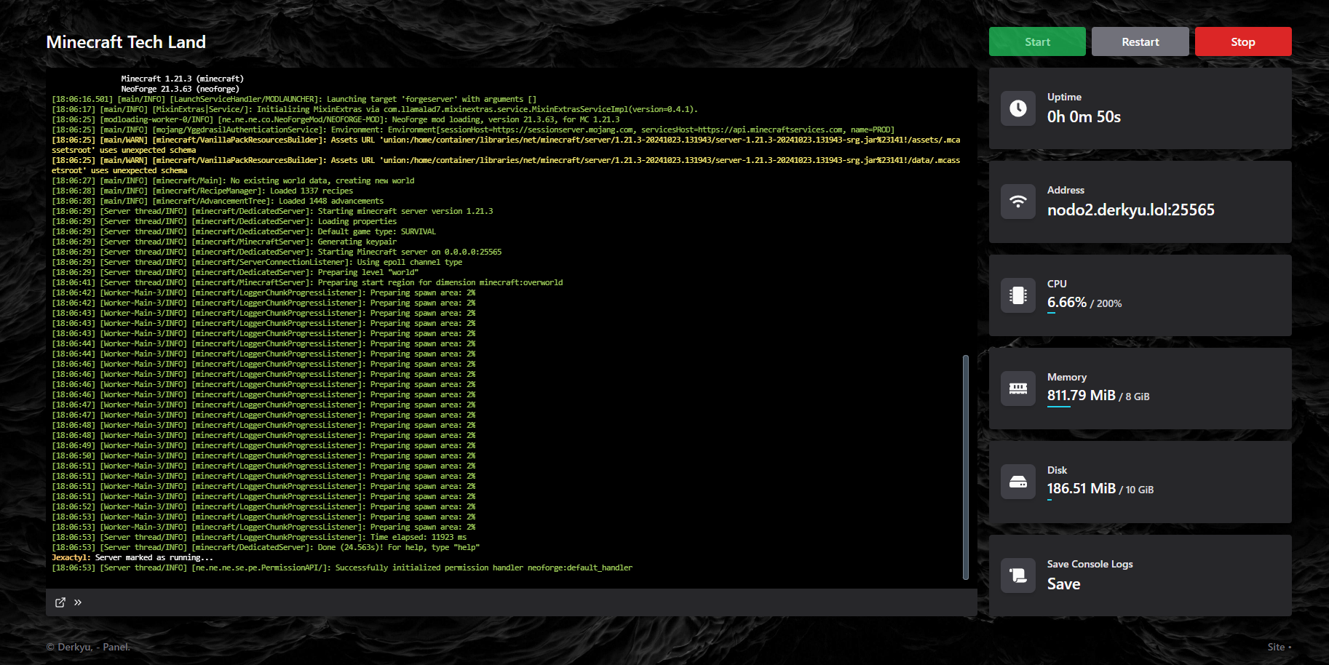Click 'NeoForge 21.3.63 (neoforge)' console line

click(x=180, y=89)
